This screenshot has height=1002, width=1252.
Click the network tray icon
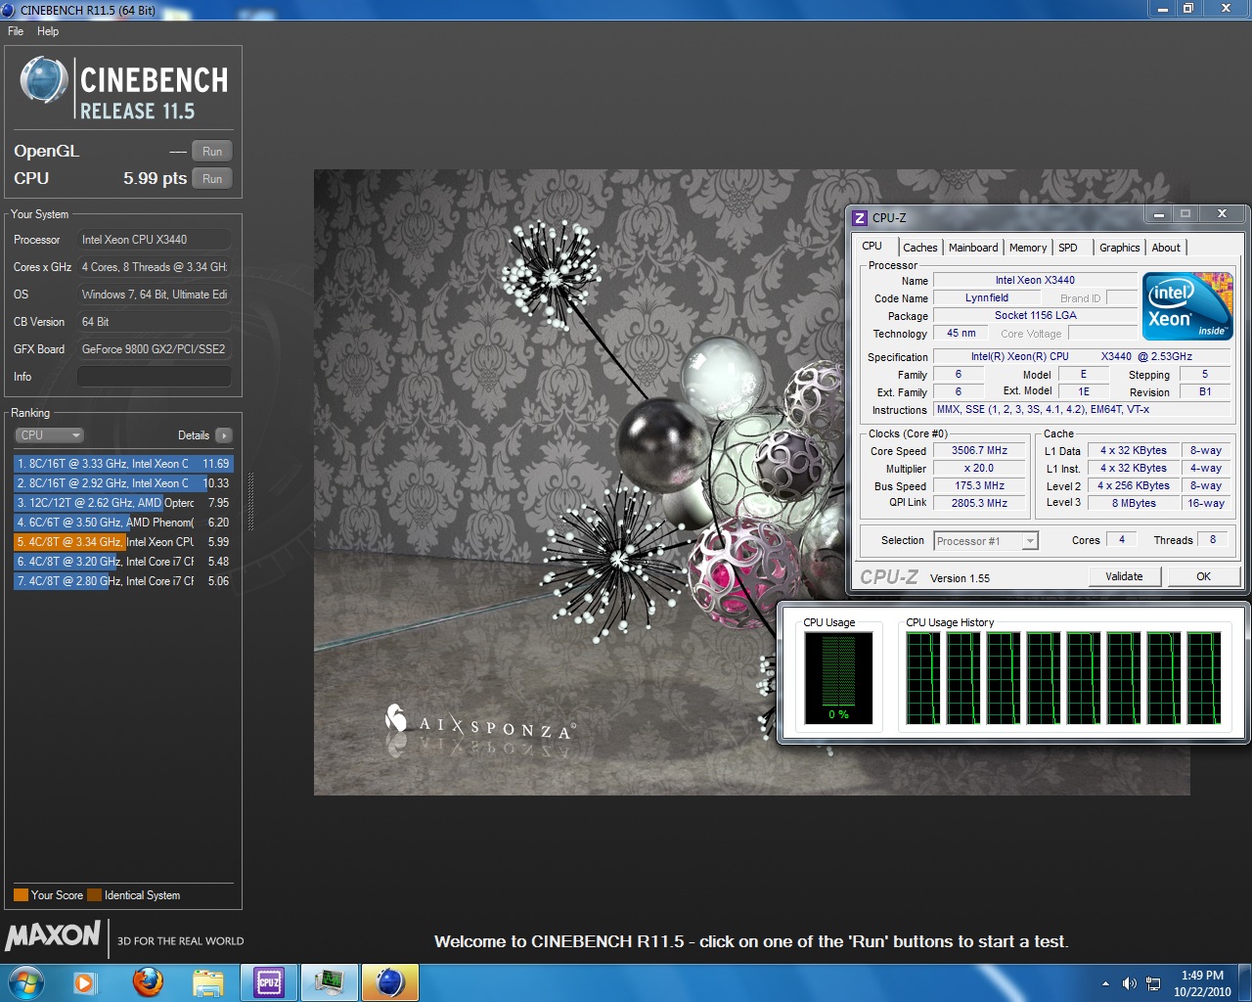(1153, 983)
